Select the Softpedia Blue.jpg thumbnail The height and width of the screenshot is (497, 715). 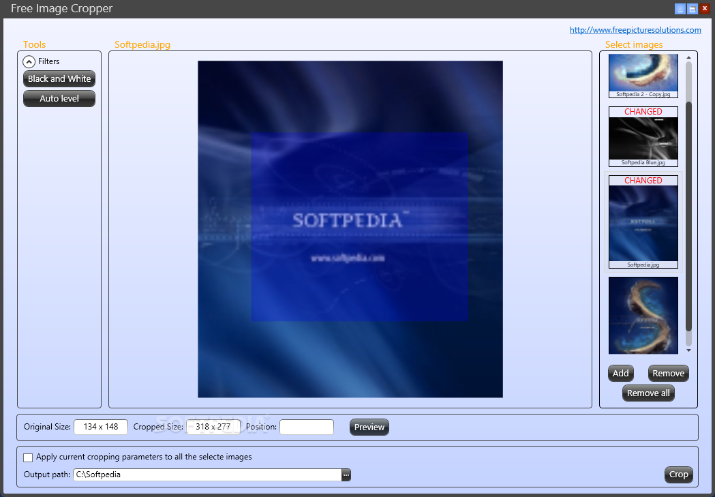[643, 137]
